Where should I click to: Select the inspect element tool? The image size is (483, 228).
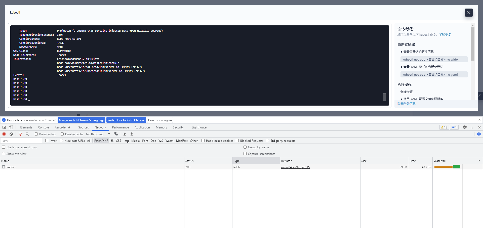pyautogui.click(x=4, y=127)
